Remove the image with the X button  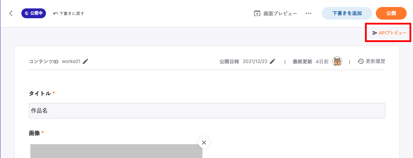(204, 143)
